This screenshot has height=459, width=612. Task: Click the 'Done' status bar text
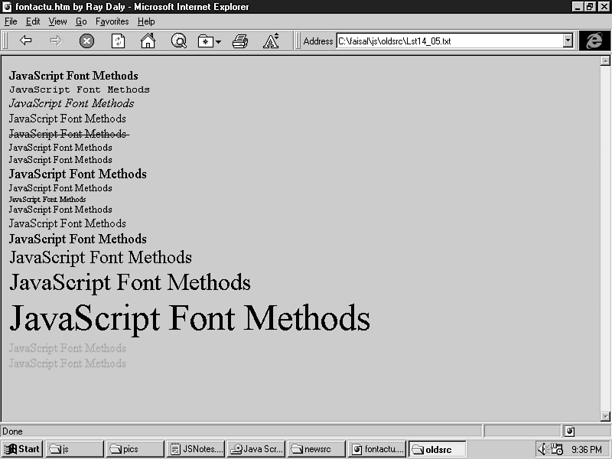12,431
